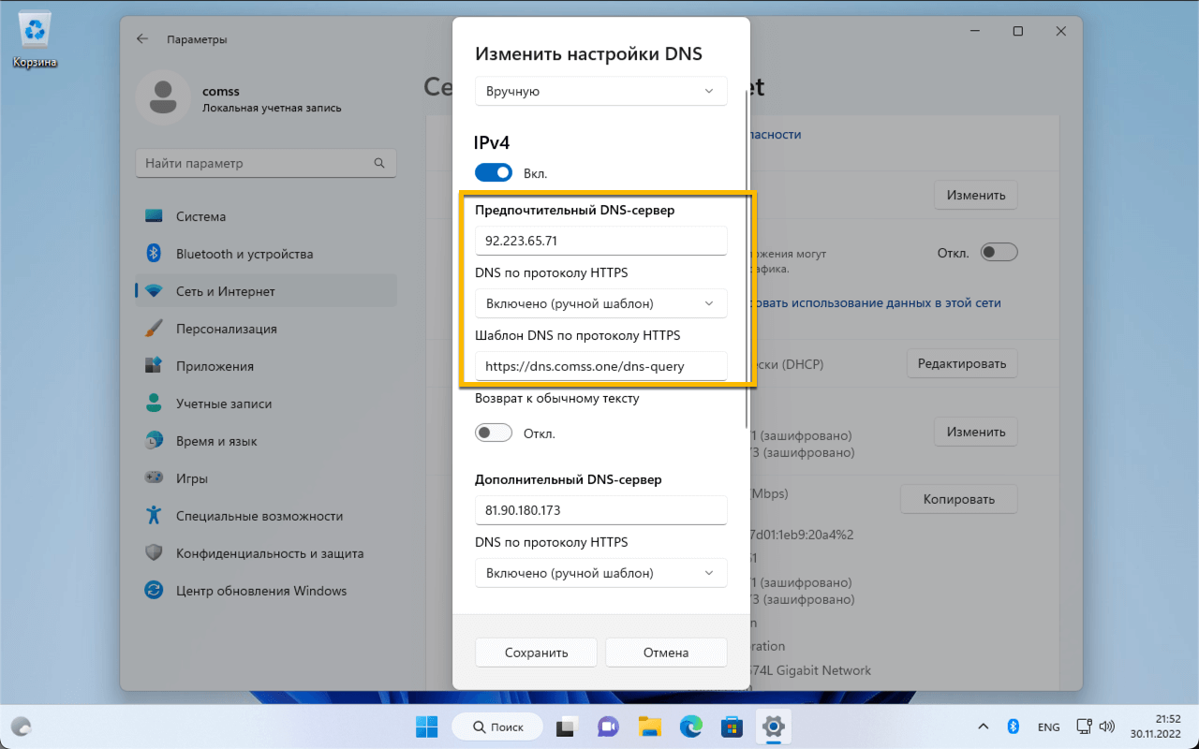Screen dimensions: 1199x749
Task: Click the HTTPS template field with dns.comss.one
Action: click(x=600, y=365)
